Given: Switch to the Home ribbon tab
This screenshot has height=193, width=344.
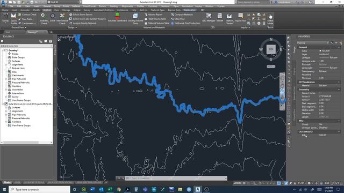Looking at the screenshot, I should (x=5, y=10).
